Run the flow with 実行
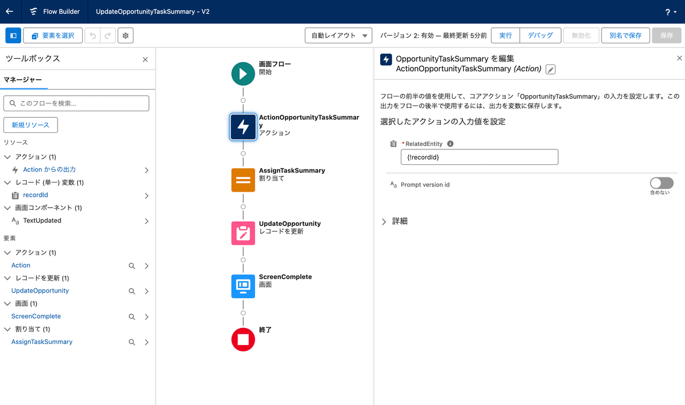685x405 pixels. [x=505, y=35]
